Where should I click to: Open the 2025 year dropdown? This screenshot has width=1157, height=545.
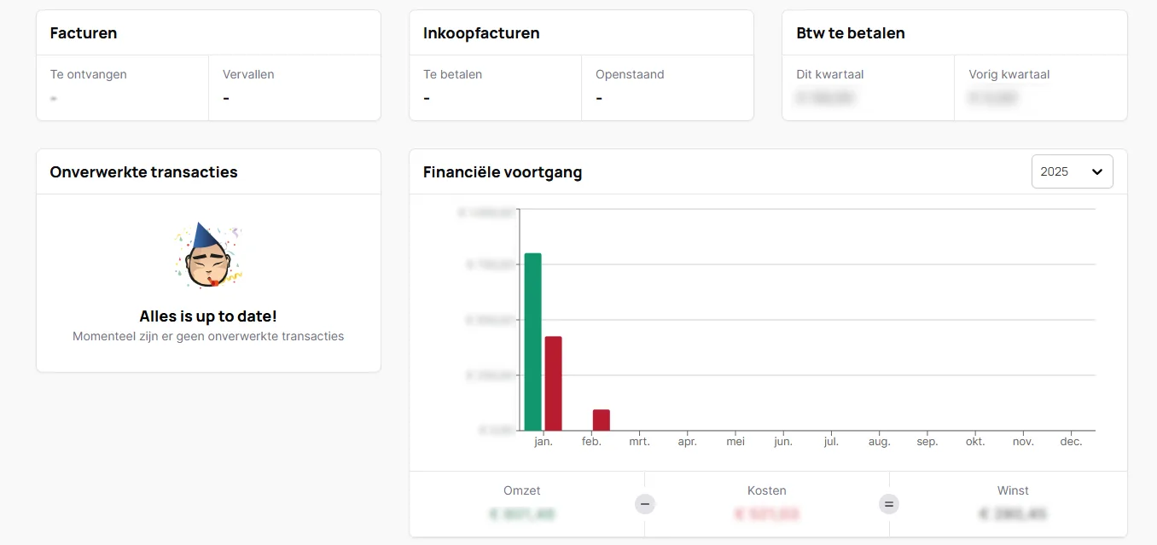1072,171
